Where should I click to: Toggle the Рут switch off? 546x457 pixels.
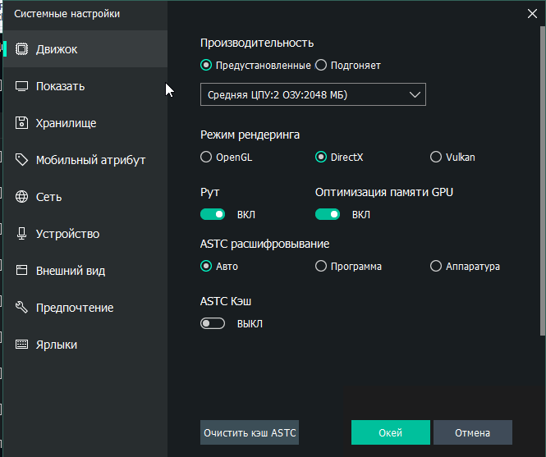213,215
